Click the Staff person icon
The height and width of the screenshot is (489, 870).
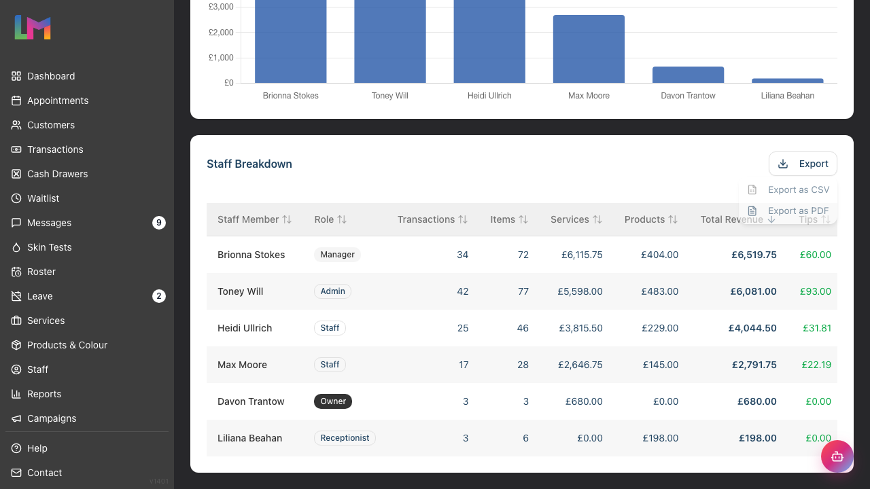pyautogui.click(x=16, y=369)
